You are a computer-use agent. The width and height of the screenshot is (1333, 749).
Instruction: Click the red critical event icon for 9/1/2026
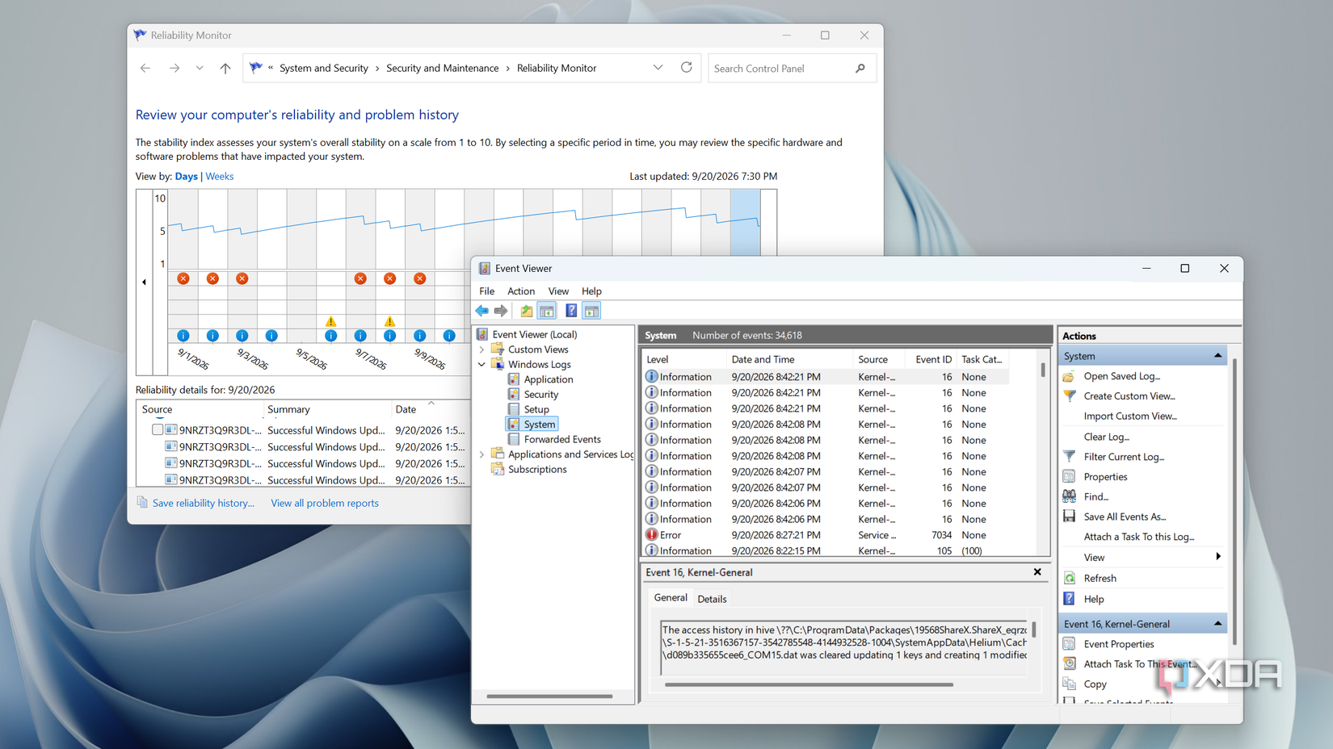pyautogui.click(x=183, y=278)
